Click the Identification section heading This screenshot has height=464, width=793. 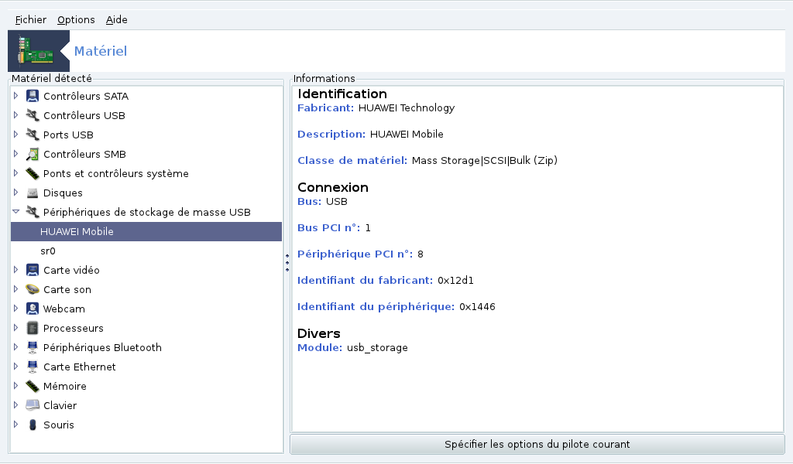[x=342, y=94]
